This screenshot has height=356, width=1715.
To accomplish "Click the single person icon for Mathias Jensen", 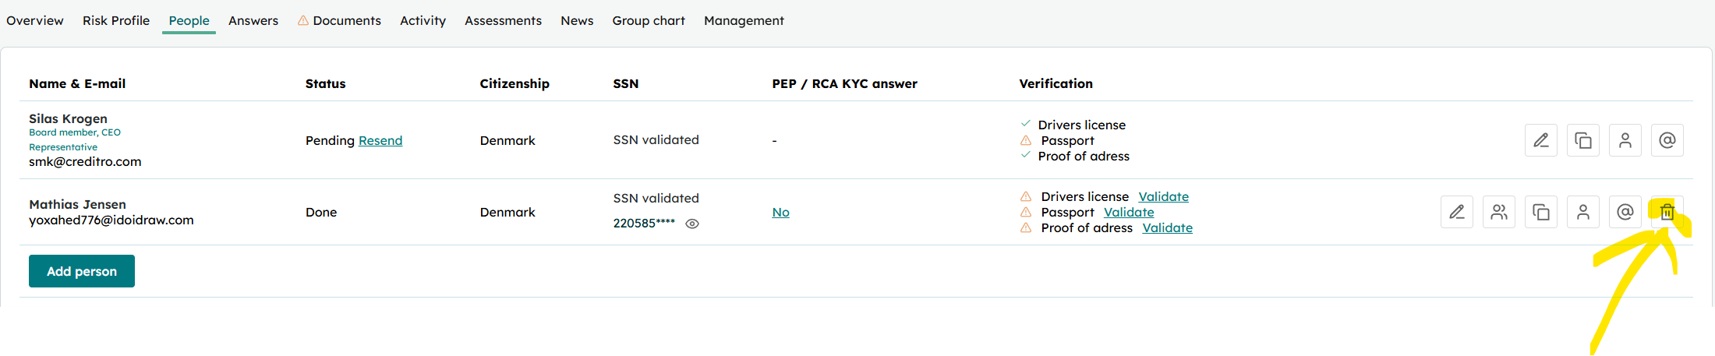I will 1583,212.
